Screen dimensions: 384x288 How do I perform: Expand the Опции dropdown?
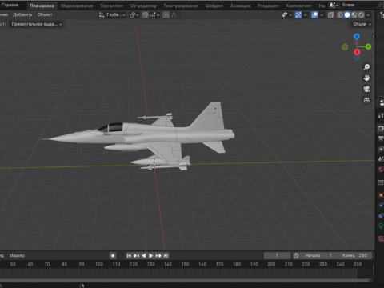pyautogui.click(x=362, y=24)
